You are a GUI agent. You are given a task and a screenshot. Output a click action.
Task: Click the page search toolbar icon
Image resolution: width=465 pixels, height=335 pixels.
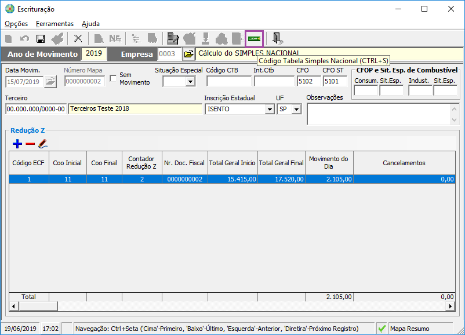click(x=99, y=38)
